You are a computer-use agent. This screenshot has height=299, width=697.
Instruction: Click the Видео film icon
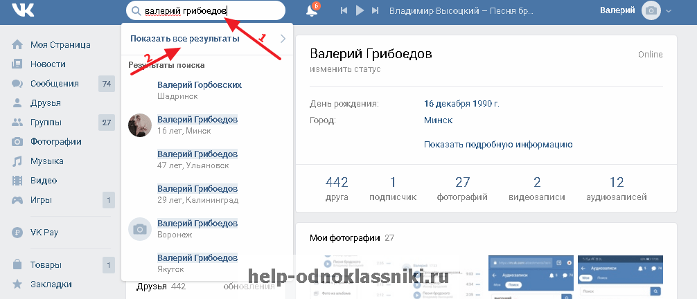pos(17,181)
